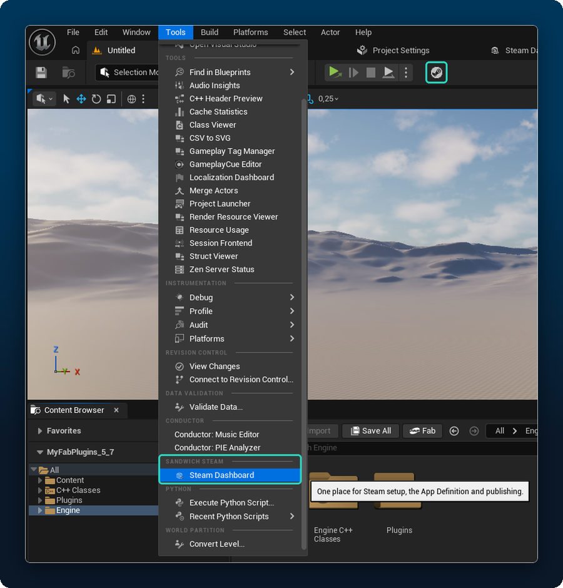Viewport: 563px width, 588px height.
Task: Stop simulation with square stop button
Action: click(370, 73)
